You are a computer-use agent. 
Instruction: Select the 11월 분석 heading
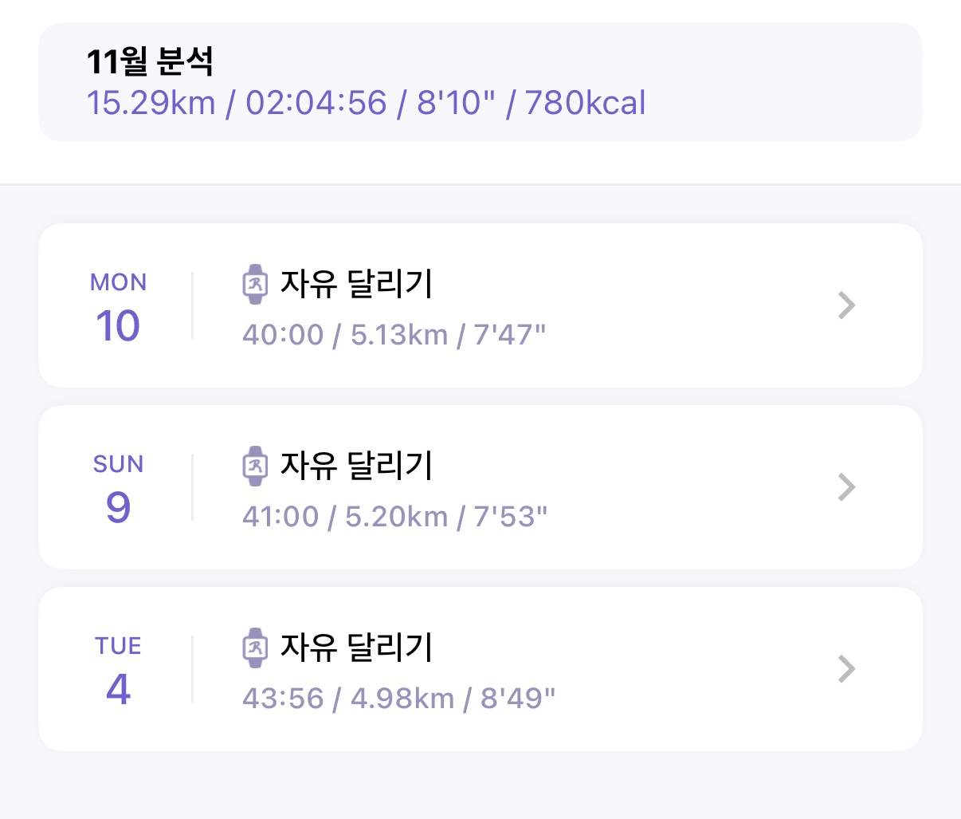[x=150, y=61]
